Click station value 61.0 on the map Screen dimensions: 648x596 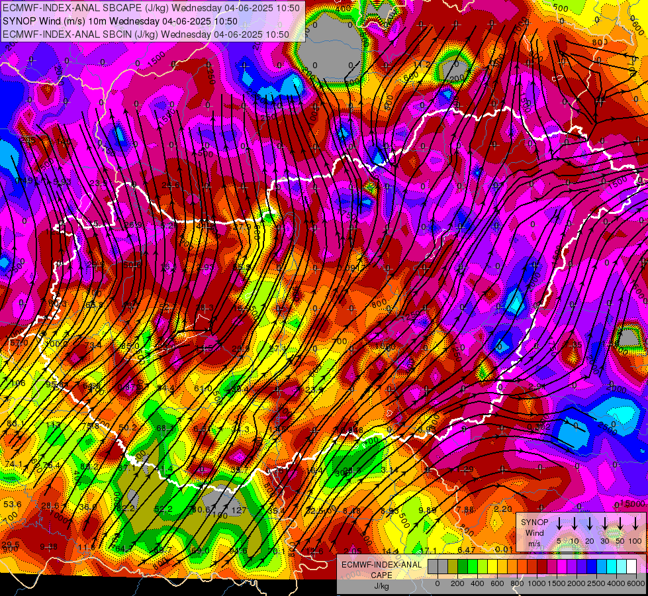tap(203, 388)
